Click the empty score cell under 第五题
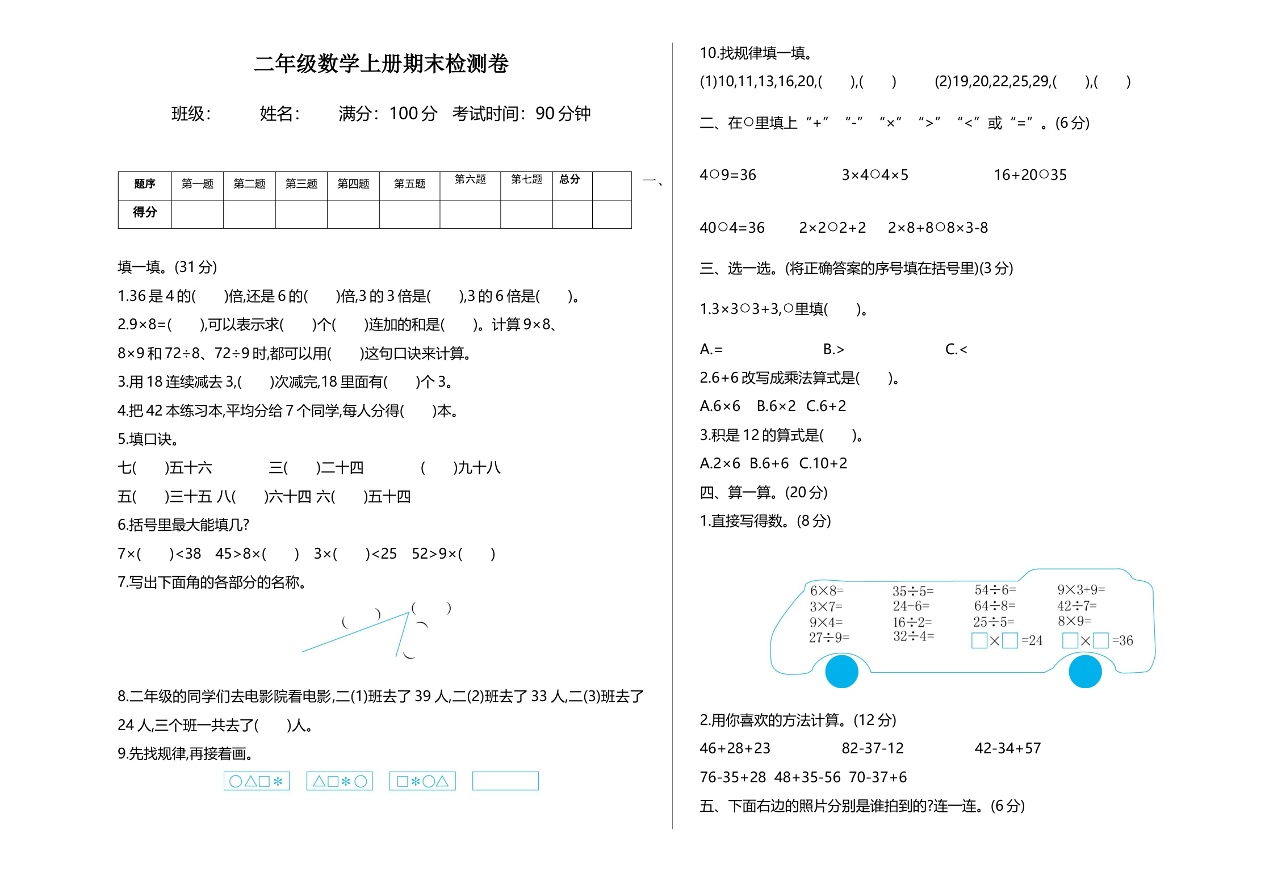Image resolution: width=1261 pixels, height=872 pixels. (x=409, y=214)
